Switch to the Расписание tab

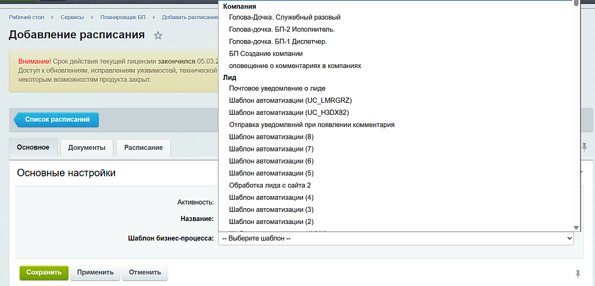(144, 148)
